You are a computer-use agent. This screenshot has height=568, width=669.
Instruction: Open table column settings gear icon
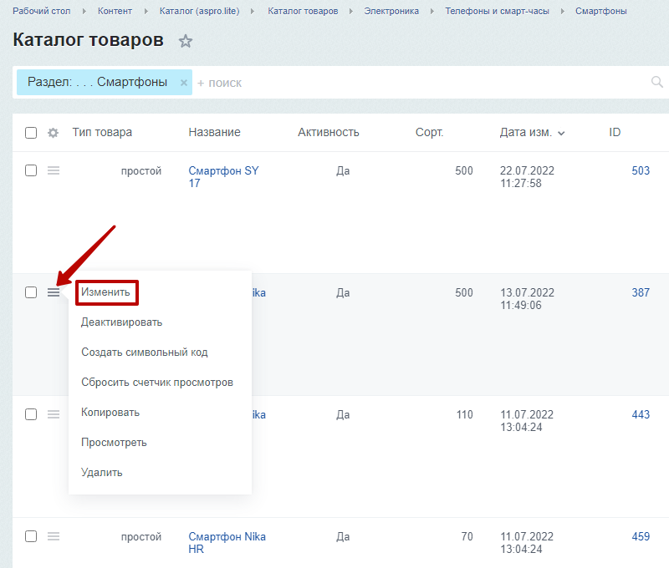(x=53, y=133)
